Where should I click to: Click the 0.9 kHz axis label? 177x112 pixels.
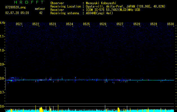click(x=2, y=64)
